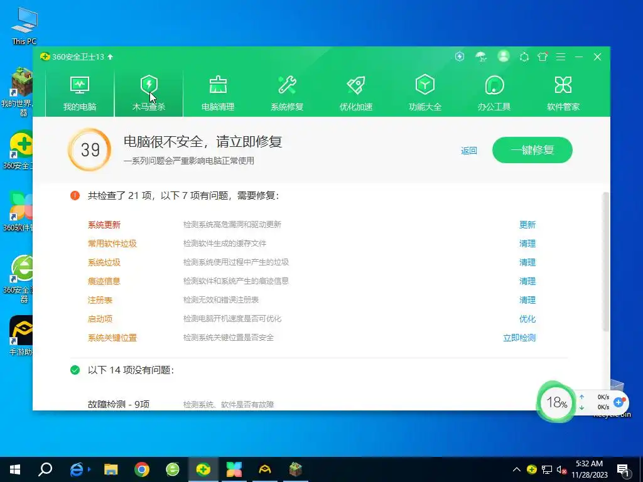Click the 360软件管家 colorful taskbar icon

tap(234, 469)
